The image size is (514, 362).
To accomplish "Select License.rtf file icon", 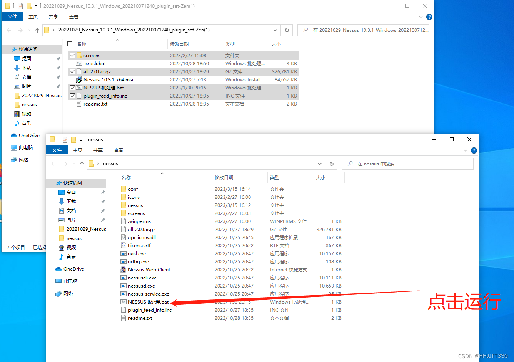I will [123, 246].
